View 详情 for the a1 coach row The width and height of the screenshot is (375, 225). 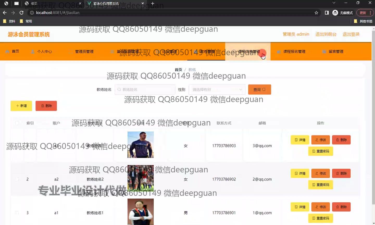tap(300, 207)
